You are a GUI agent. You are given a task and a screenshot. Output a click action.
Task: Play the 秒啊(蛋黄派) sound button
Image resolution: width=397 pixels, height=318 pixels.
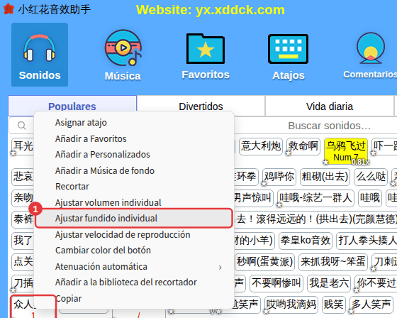[265, 262]
